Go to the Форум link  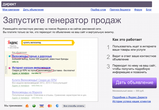coord(138,10)
